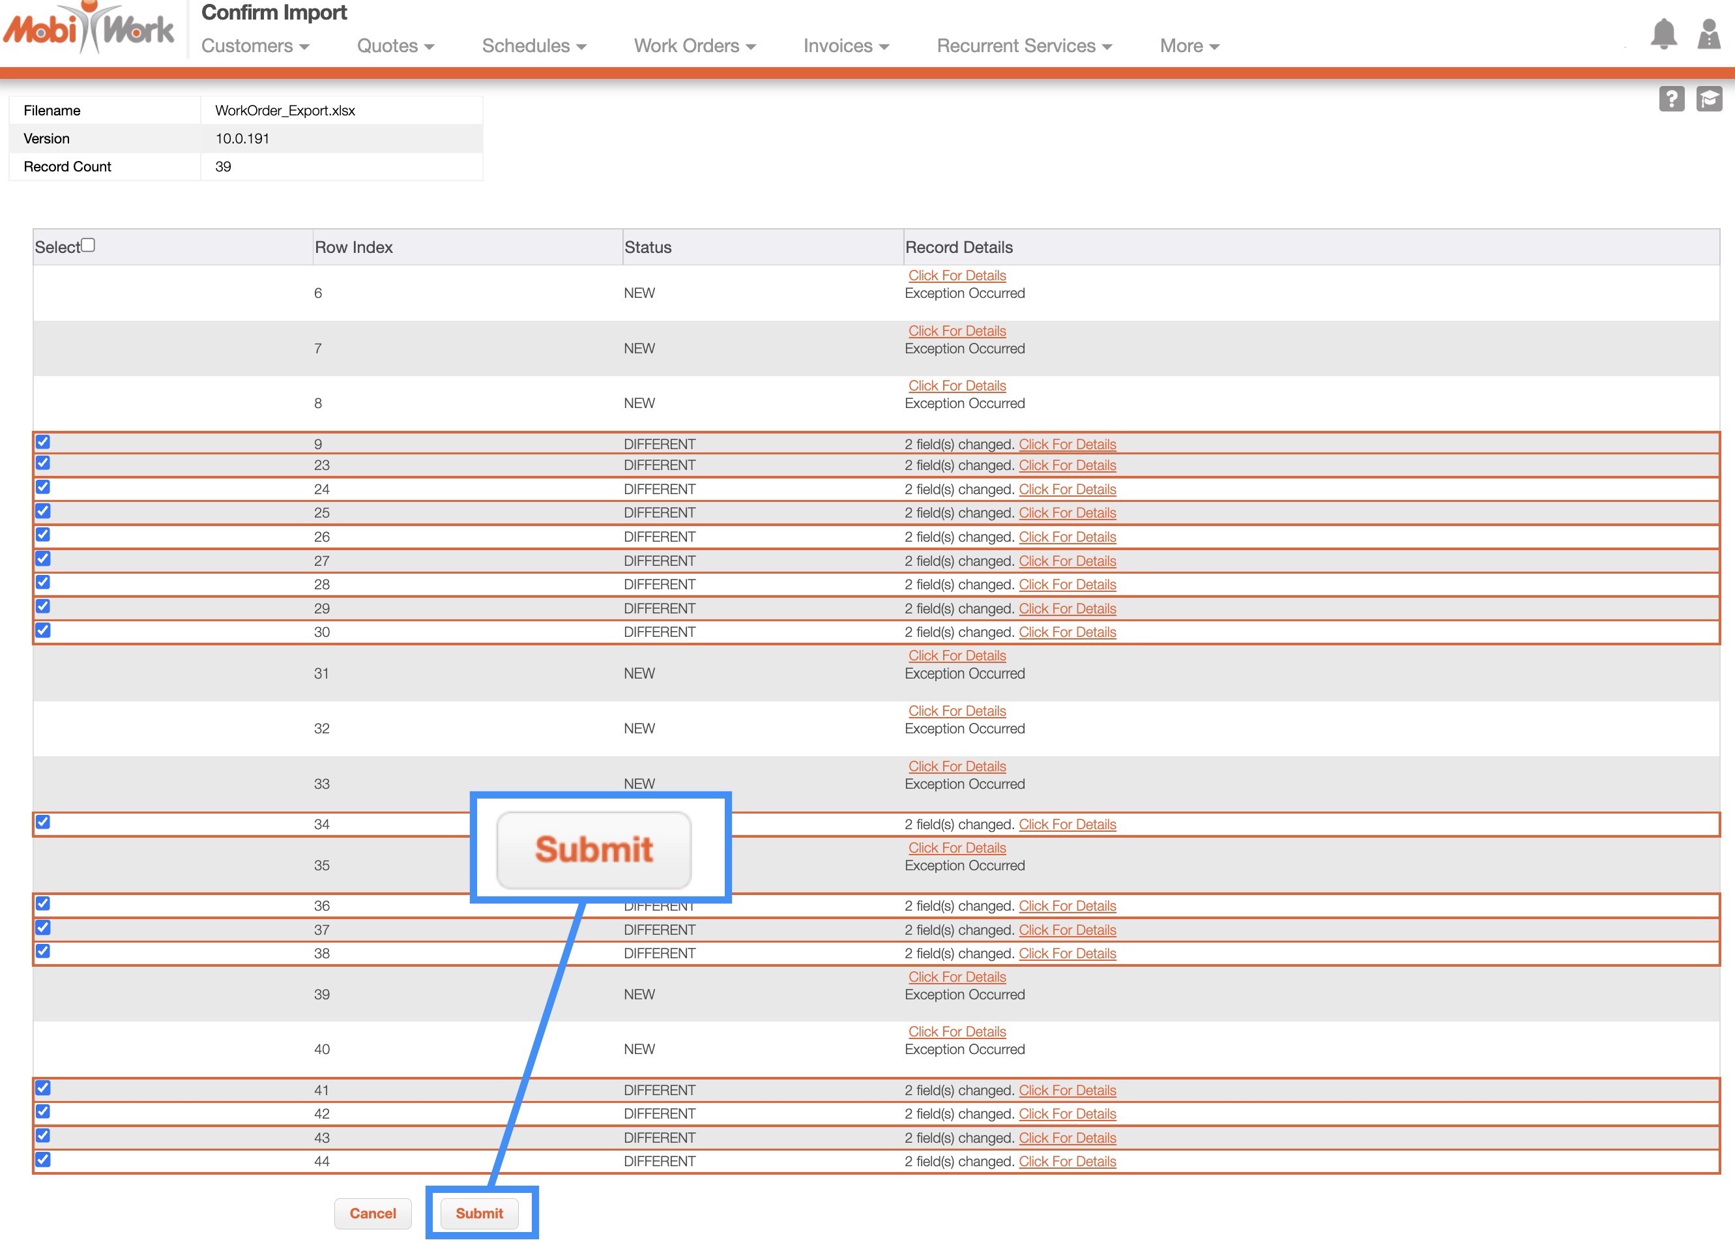This screenshot has width=1735, height=1249.
Task: Click the notifications bell icon
Action: pyautogui.click(x=1663, y=35)
